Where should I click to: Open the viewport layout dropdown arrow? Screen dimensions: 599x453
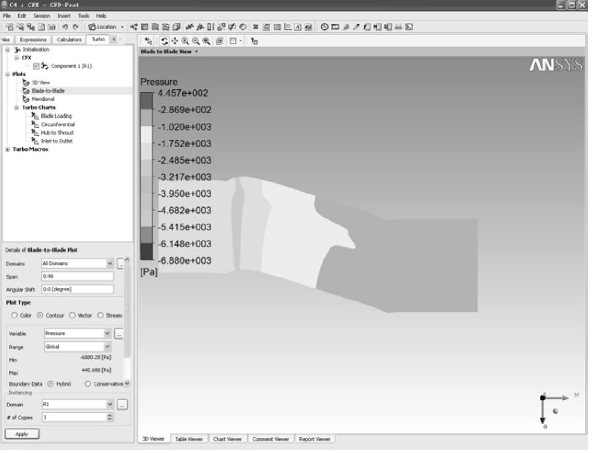click(241, 41)
